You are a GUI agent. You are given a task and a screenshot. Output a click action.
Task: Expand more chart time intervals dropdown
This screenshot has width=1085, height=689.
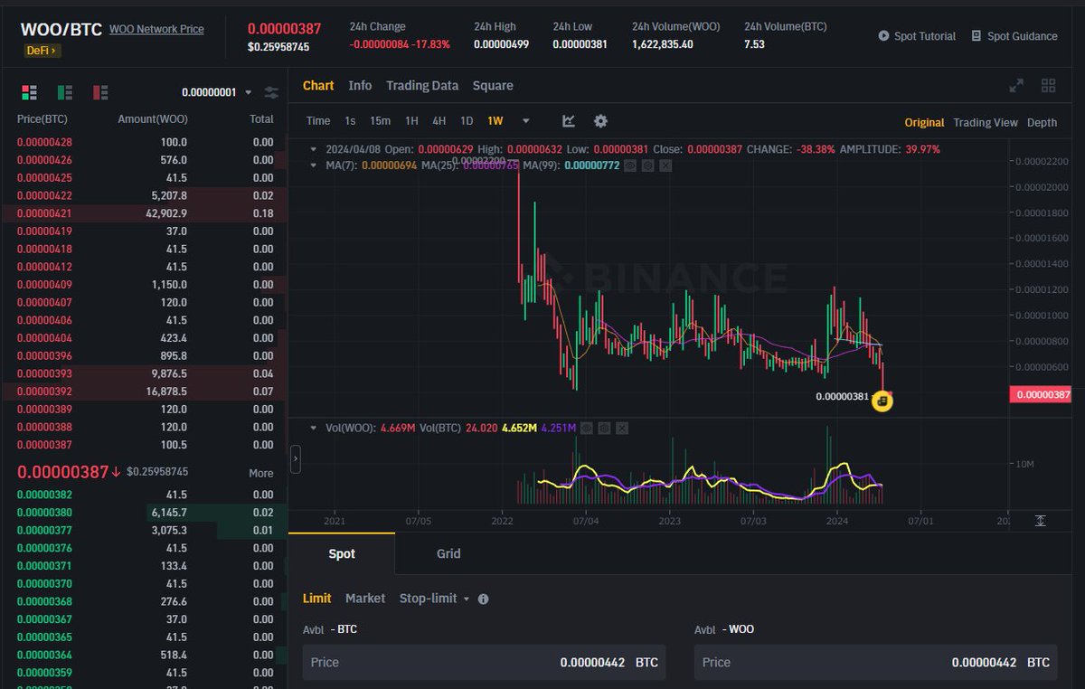click(525, 121)
